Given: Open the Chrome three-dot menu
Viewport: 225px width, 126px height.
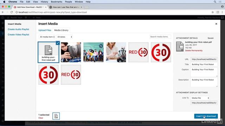Looking at the screenshot, I should point(222,12).
